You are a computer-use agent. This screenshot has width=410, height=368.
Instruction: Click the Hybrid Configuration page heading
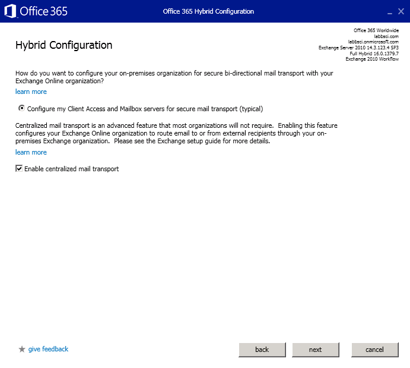coord(63,45)
